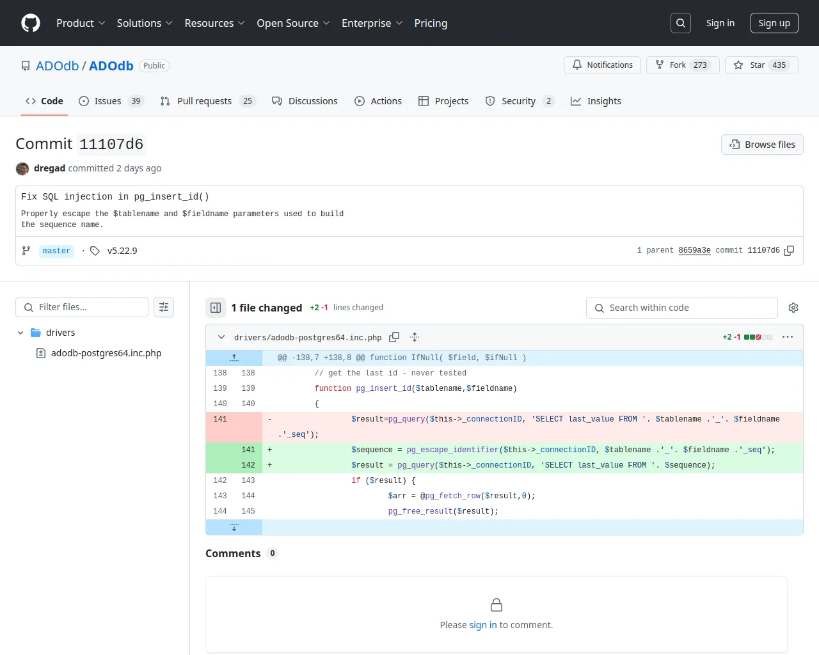The image size is (819, 655).
Task: Open parent commit 8659a3e
Action: [x=694, y=251]
